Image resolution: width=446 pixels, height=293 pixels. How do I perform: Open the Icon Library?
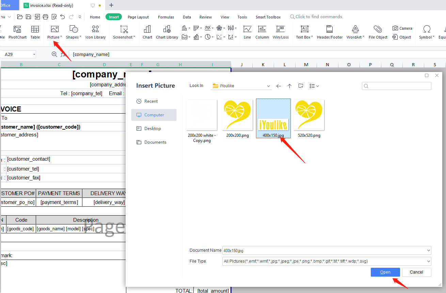coord(95,29)
